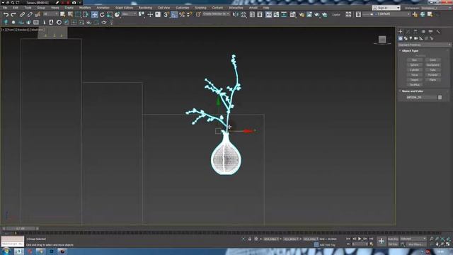The height and width of the screenshot is (255, 453).
Task: Open the Standard Primitives dropdown
Action: (425, 45)
